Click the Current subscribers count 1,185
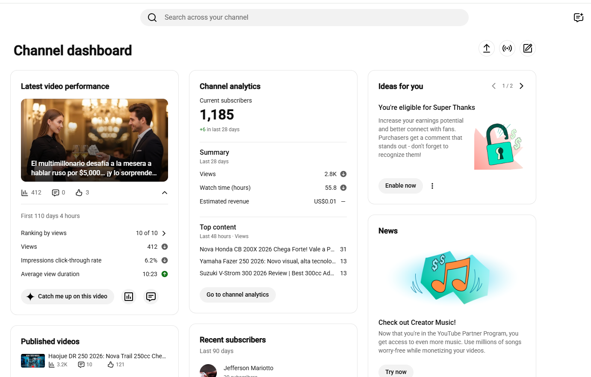 217,115
